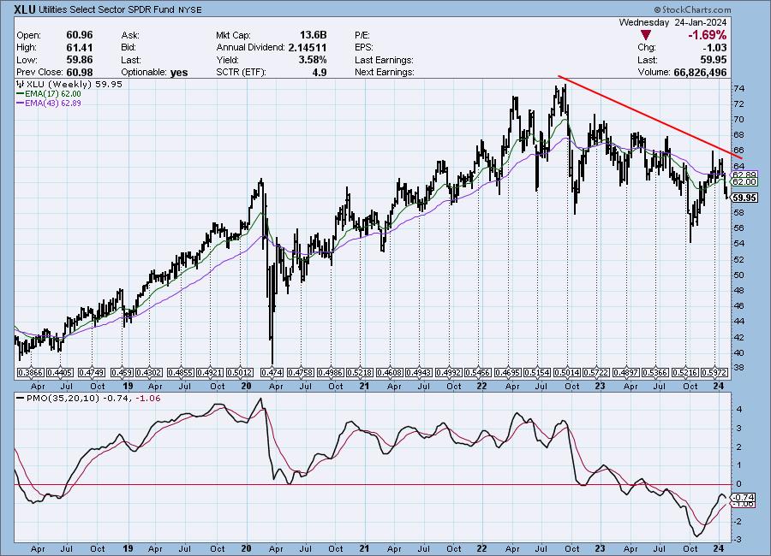This screenshot has height=556, width=771.
Task: Select the green EMA(17) legend line
Action: [21, 94]
